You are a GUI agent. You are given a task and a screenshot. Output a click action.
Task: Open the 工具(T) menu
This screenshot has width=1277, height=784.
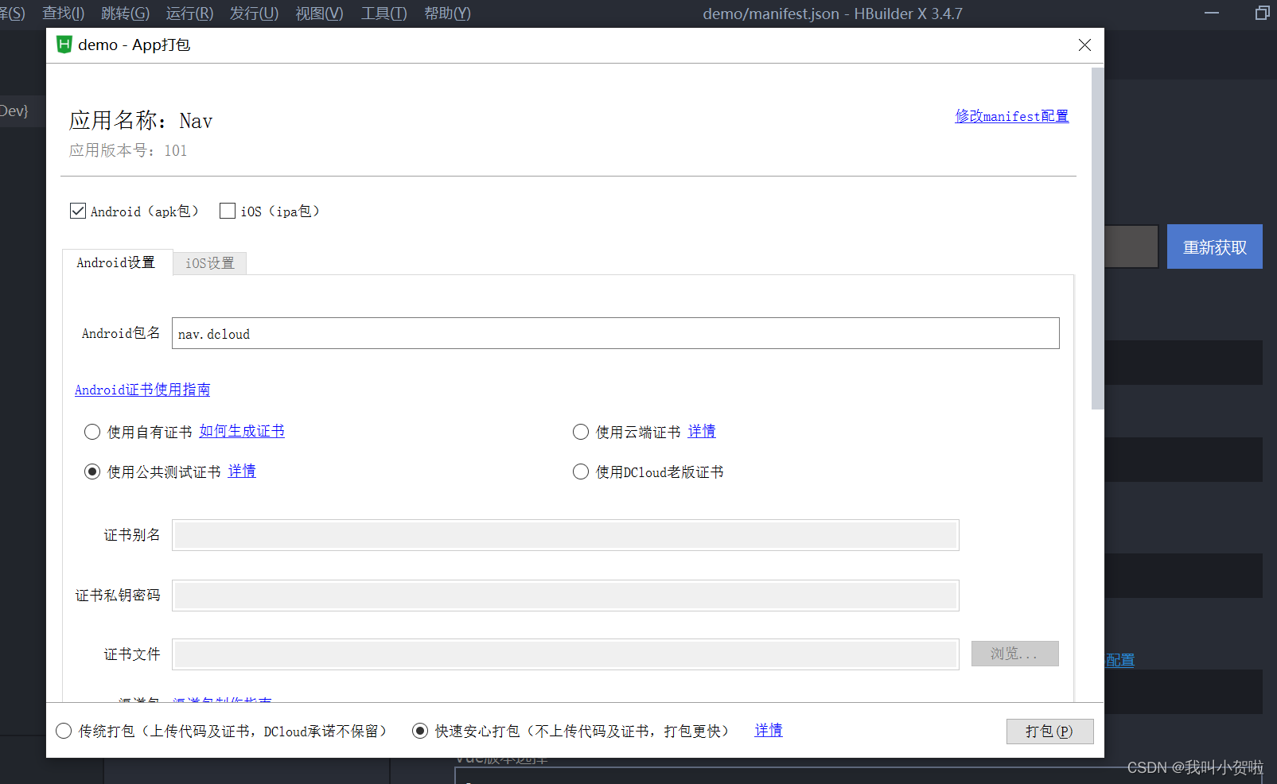[384, 14]
